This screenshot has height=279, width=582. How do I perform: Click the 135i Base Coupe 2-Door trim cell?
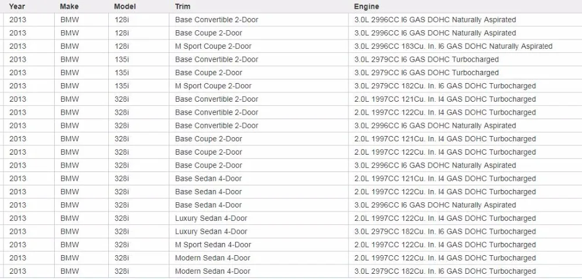tap(258, 73)
